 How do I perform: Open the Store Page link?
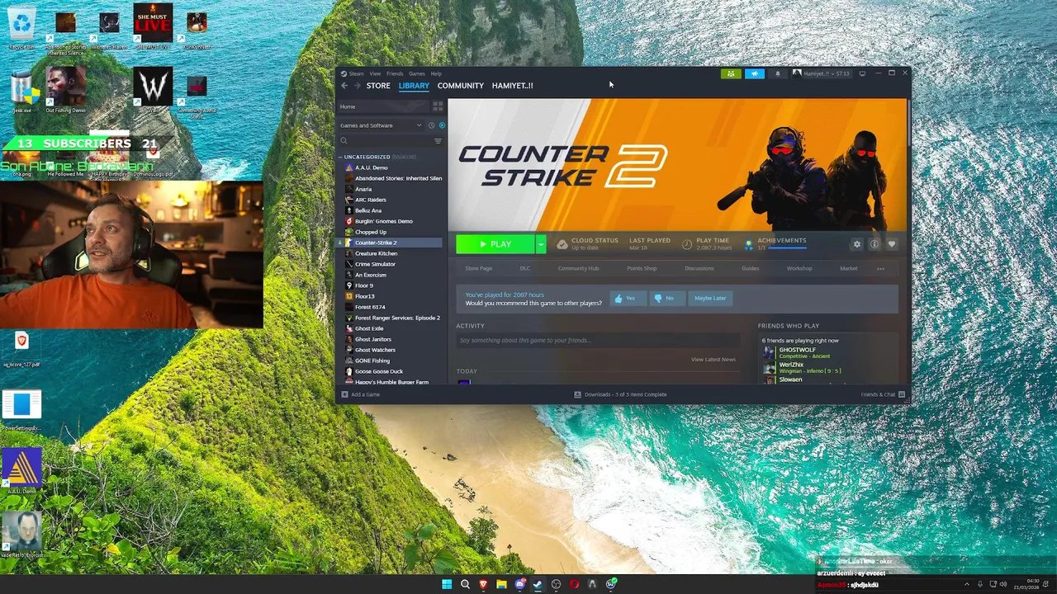[478, 268]
